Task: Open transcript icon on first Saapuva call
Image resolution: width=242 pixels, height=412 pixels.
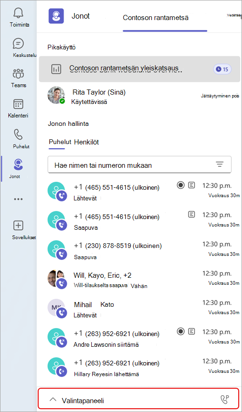Action: 192,214
